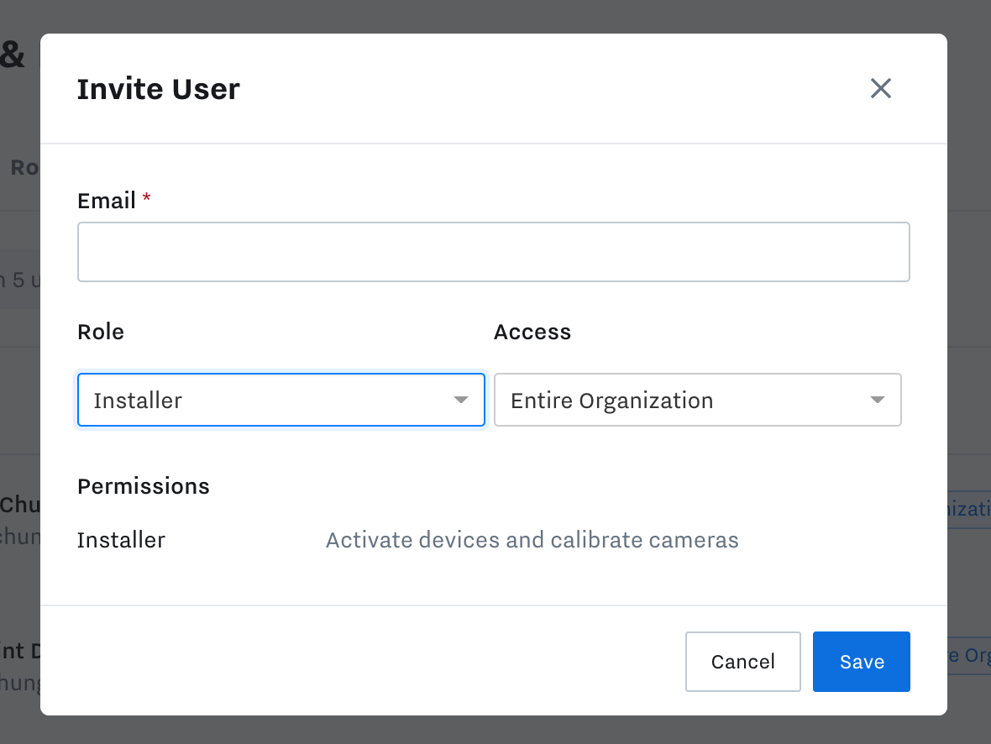
Task: Click the Activate devices and calibrate cameras description
Action: (x=532, y=540)
